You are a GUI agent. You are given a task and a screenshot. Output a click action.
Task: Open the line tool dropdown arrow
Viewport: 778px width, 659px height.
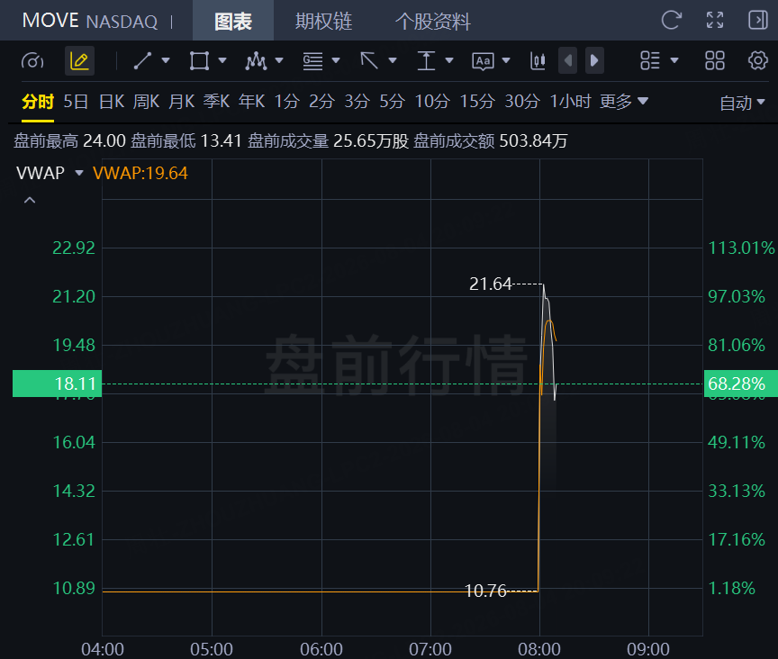pos(166,60)
